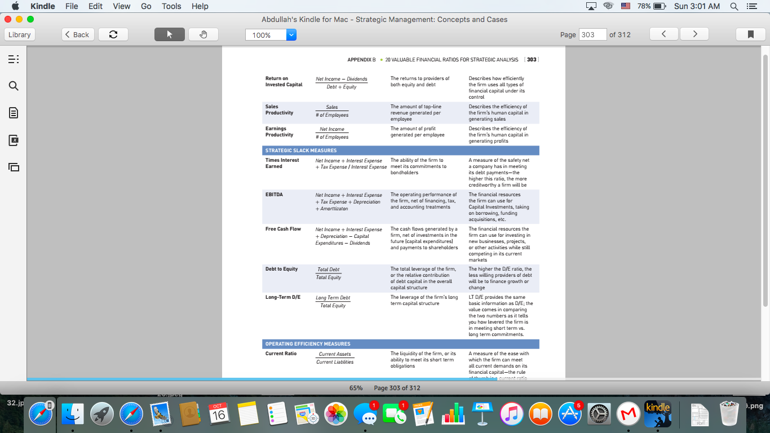
Task: Open Pages from the dock
Action: pos(424,414)
